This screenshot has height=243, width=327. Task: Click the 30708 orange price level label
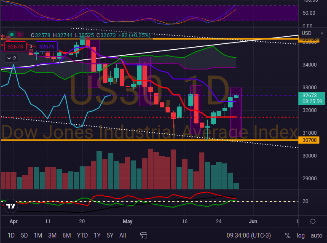coord(310,140)
